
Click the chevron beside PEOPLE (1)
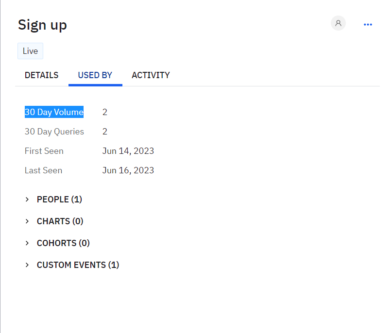point(28,199)
